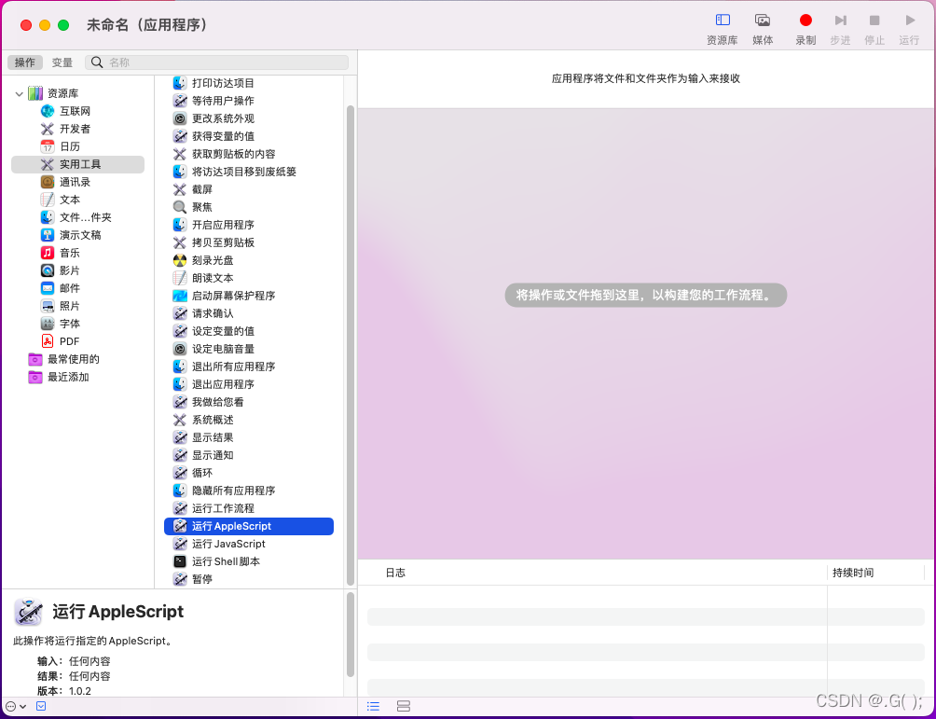
Task: Select the 实用工具 category
Action: click(x=77, y=164)
